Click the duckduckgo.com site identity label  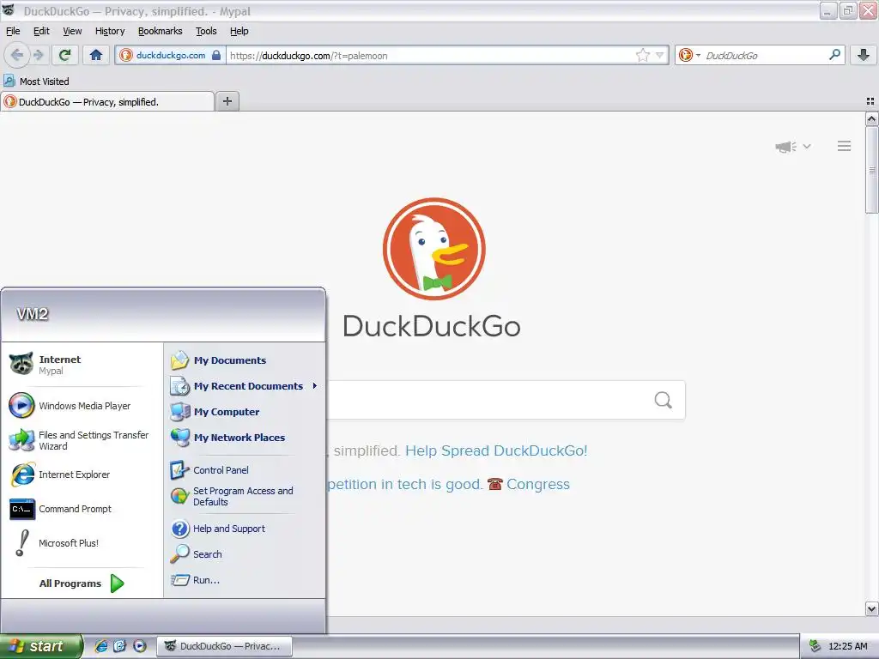[171, 55]
